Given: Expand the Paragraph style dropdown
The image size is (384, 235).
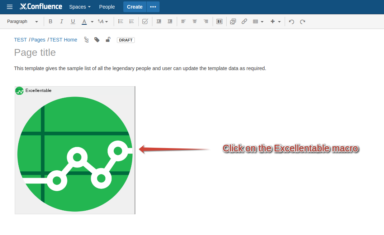Looking at the screenshot, I should click(x=22, y=21).
